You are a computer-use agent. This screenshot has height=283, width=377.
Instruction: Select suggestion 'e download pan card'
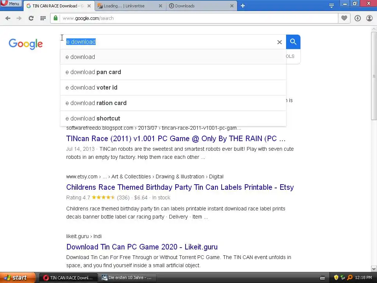tap(173, 72)
